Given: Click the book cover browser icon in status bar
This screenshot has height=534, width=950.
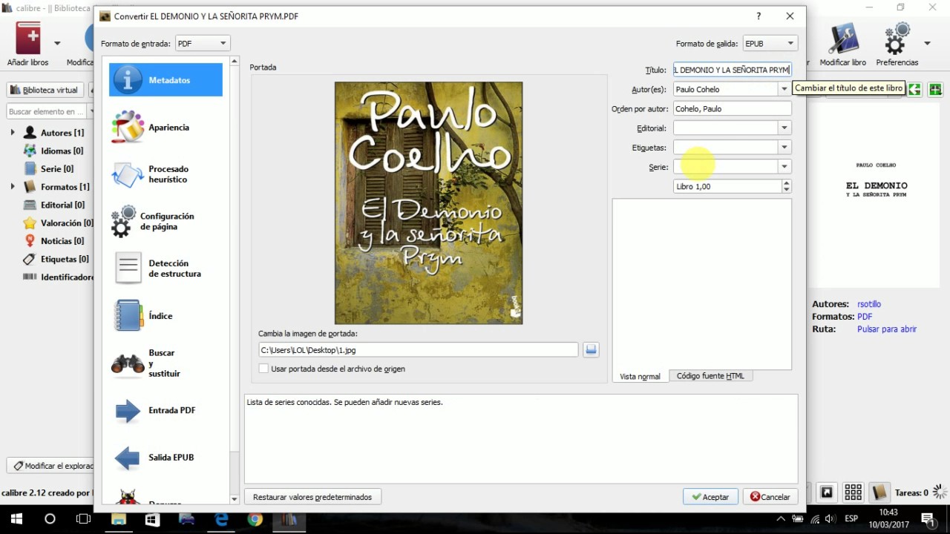Looking at the screenshot, I should (x=879, y=492).
